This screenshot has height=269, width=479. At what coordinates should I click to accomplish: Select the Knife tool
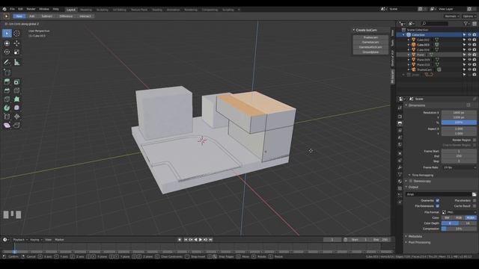(x=7, y=99)
